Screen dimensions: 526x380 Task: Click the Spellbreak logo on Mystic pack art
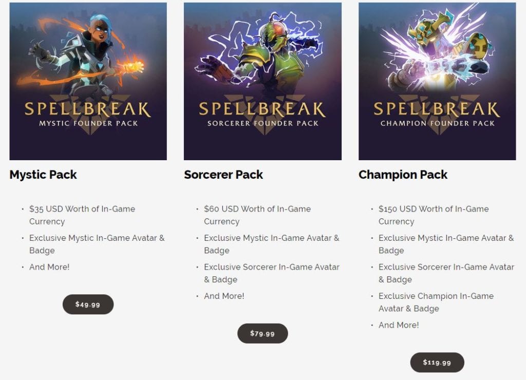[x=88, y=109]
